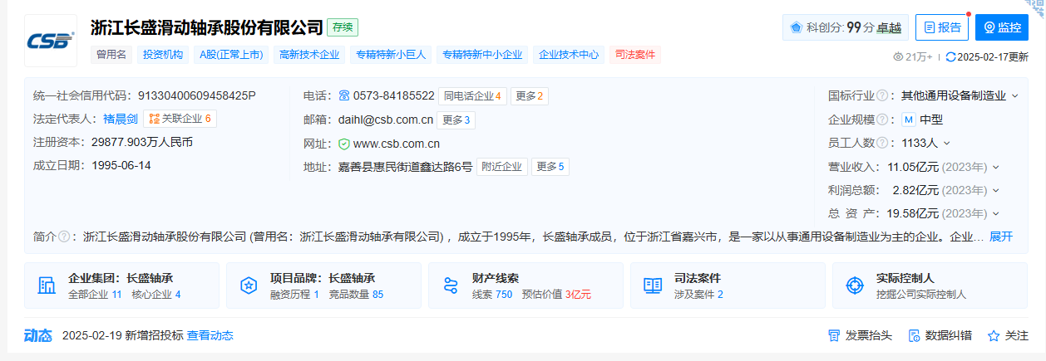Open 全部企业 11 link
Viewport: 1046px width, 361px height.
tap(95, 294)
